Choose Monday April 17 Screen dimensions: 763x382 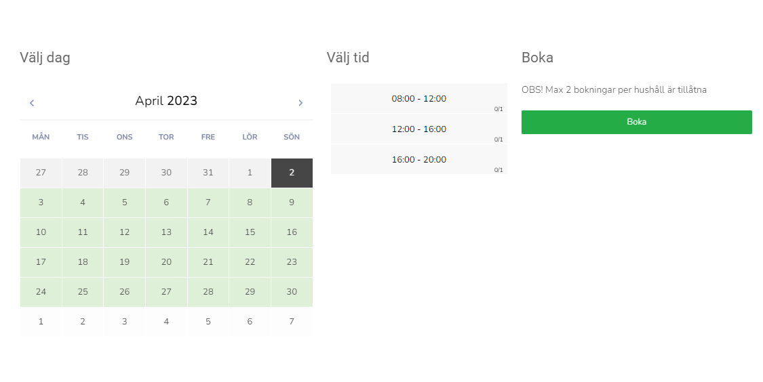pos(41,262)
